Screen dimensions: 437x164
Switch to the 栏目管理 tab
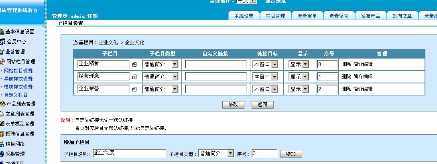point(275,16)
